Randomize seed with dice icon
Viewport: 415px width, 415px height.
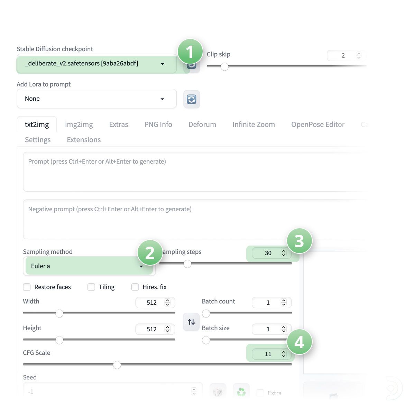point(218,392)
